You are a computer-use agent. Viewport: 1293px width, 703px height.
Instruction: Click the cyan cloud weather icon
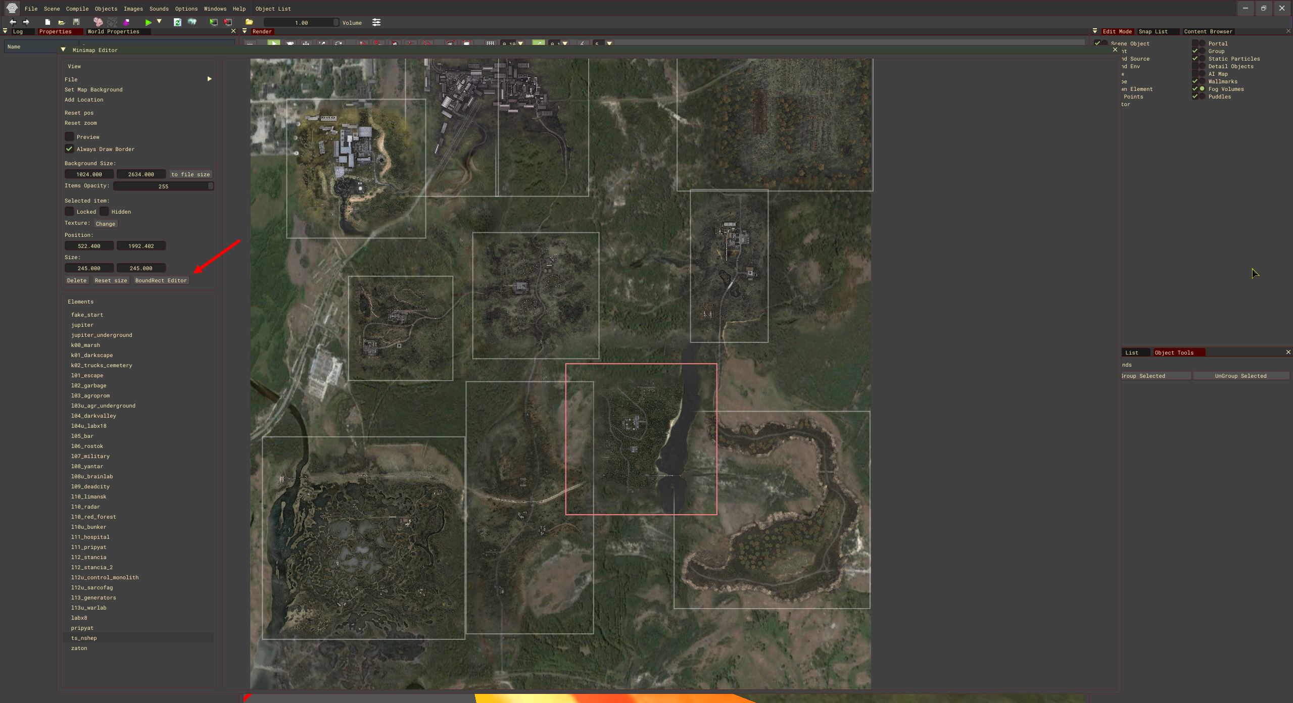(x=192, y=22)
